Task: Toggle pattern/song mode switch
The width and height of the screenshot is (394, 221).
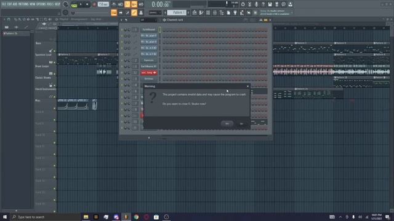Action: click(74, 4)
